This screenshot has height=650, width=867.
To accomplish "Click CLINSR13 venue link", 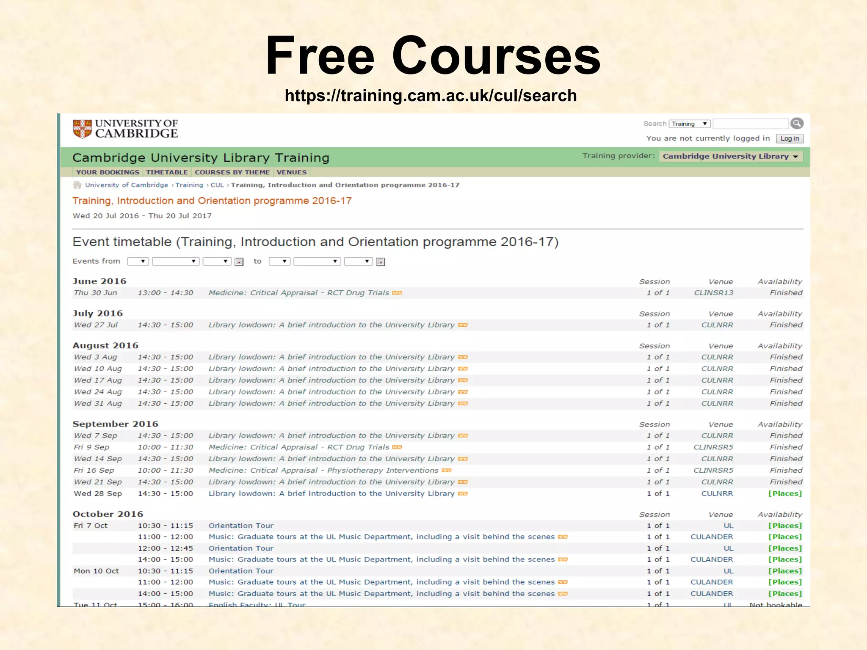I will coord(714,293).
